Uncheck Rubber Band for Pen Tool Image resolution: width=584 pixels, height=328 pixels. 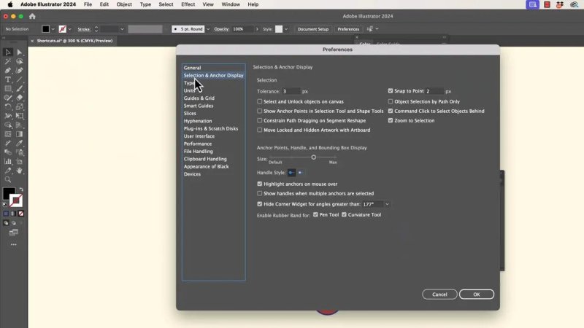315,214
